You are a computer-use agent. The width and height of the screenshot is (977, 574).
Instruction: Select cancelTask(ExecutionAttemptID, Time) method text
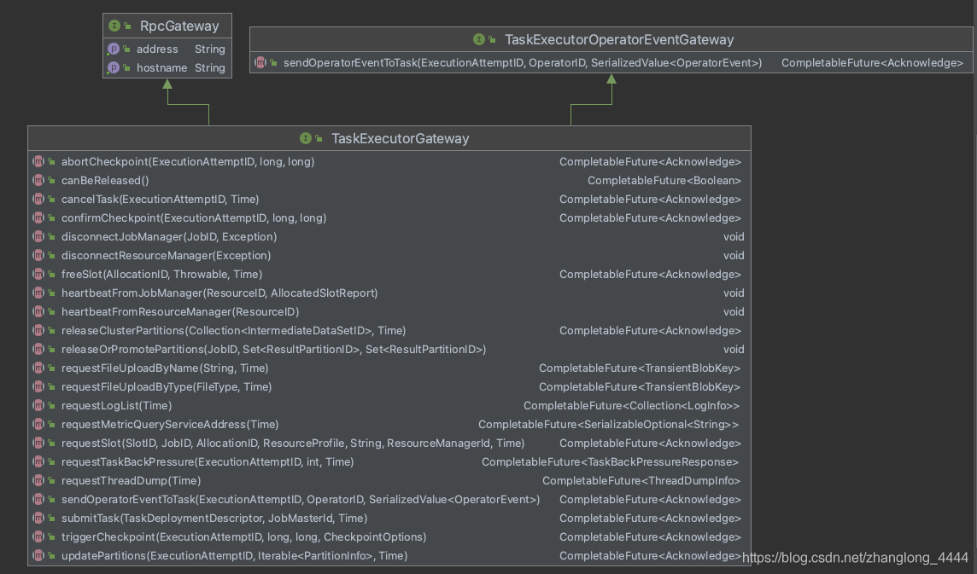[161, 200]
